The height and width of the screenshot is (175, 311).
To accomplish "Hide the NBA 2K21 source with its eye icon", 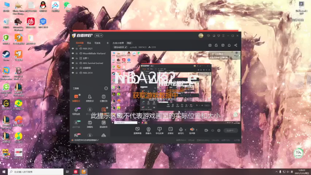I will click(x=73, y=48).
